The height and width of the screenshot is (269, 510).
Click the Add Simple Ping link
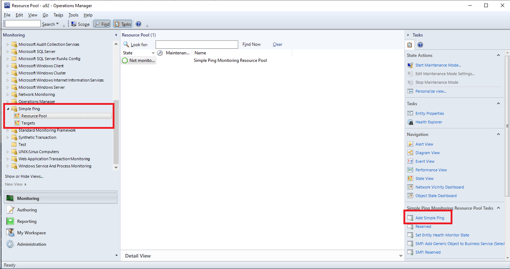point(430,218)
